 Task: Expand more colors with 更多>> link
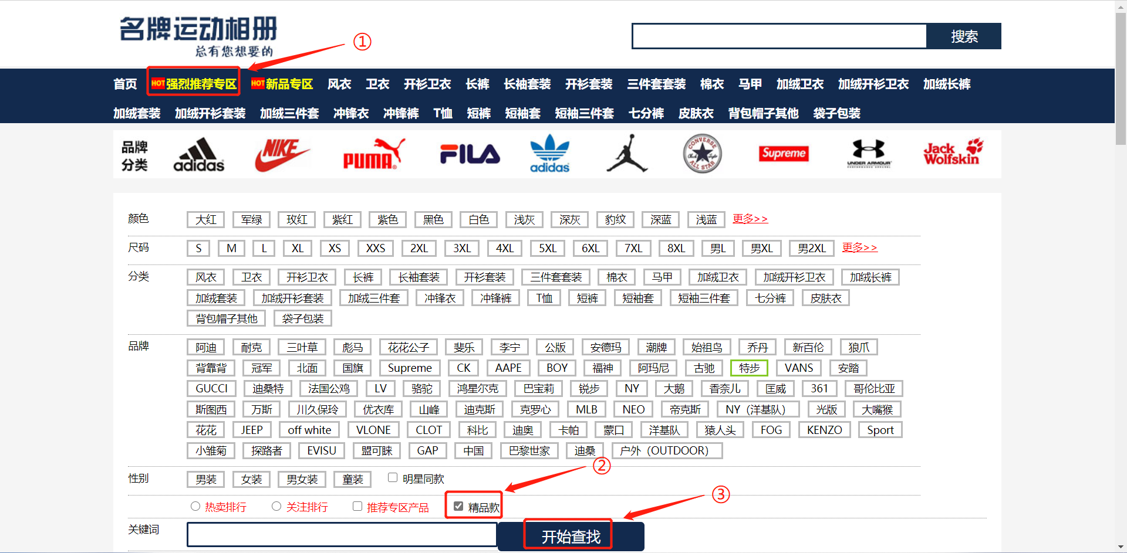coord(750,219)
